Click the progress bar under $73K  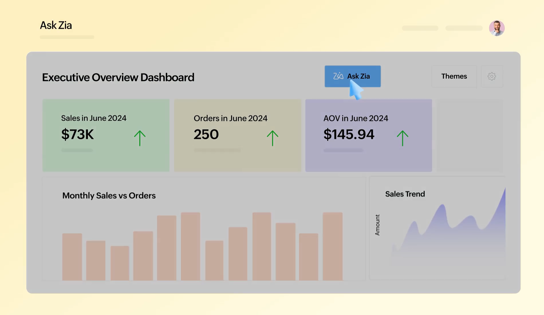(77, 150)
